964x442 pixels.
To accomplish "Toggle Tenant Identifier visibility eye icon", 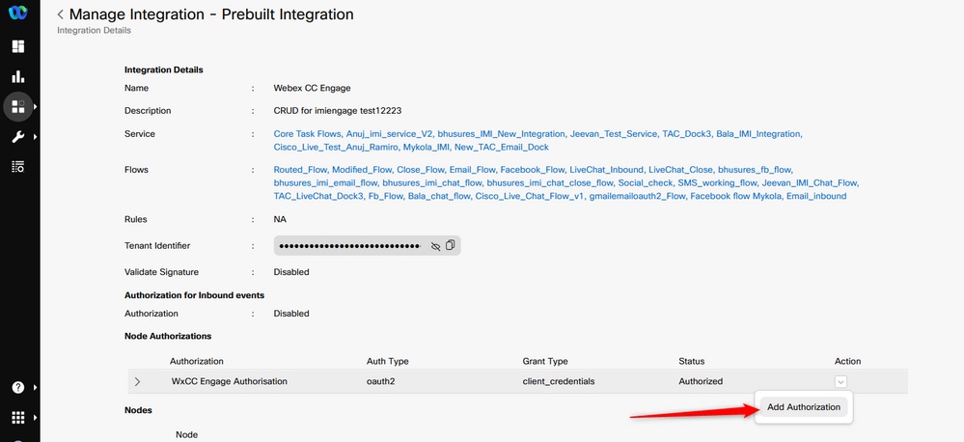I will pos(436,246).
